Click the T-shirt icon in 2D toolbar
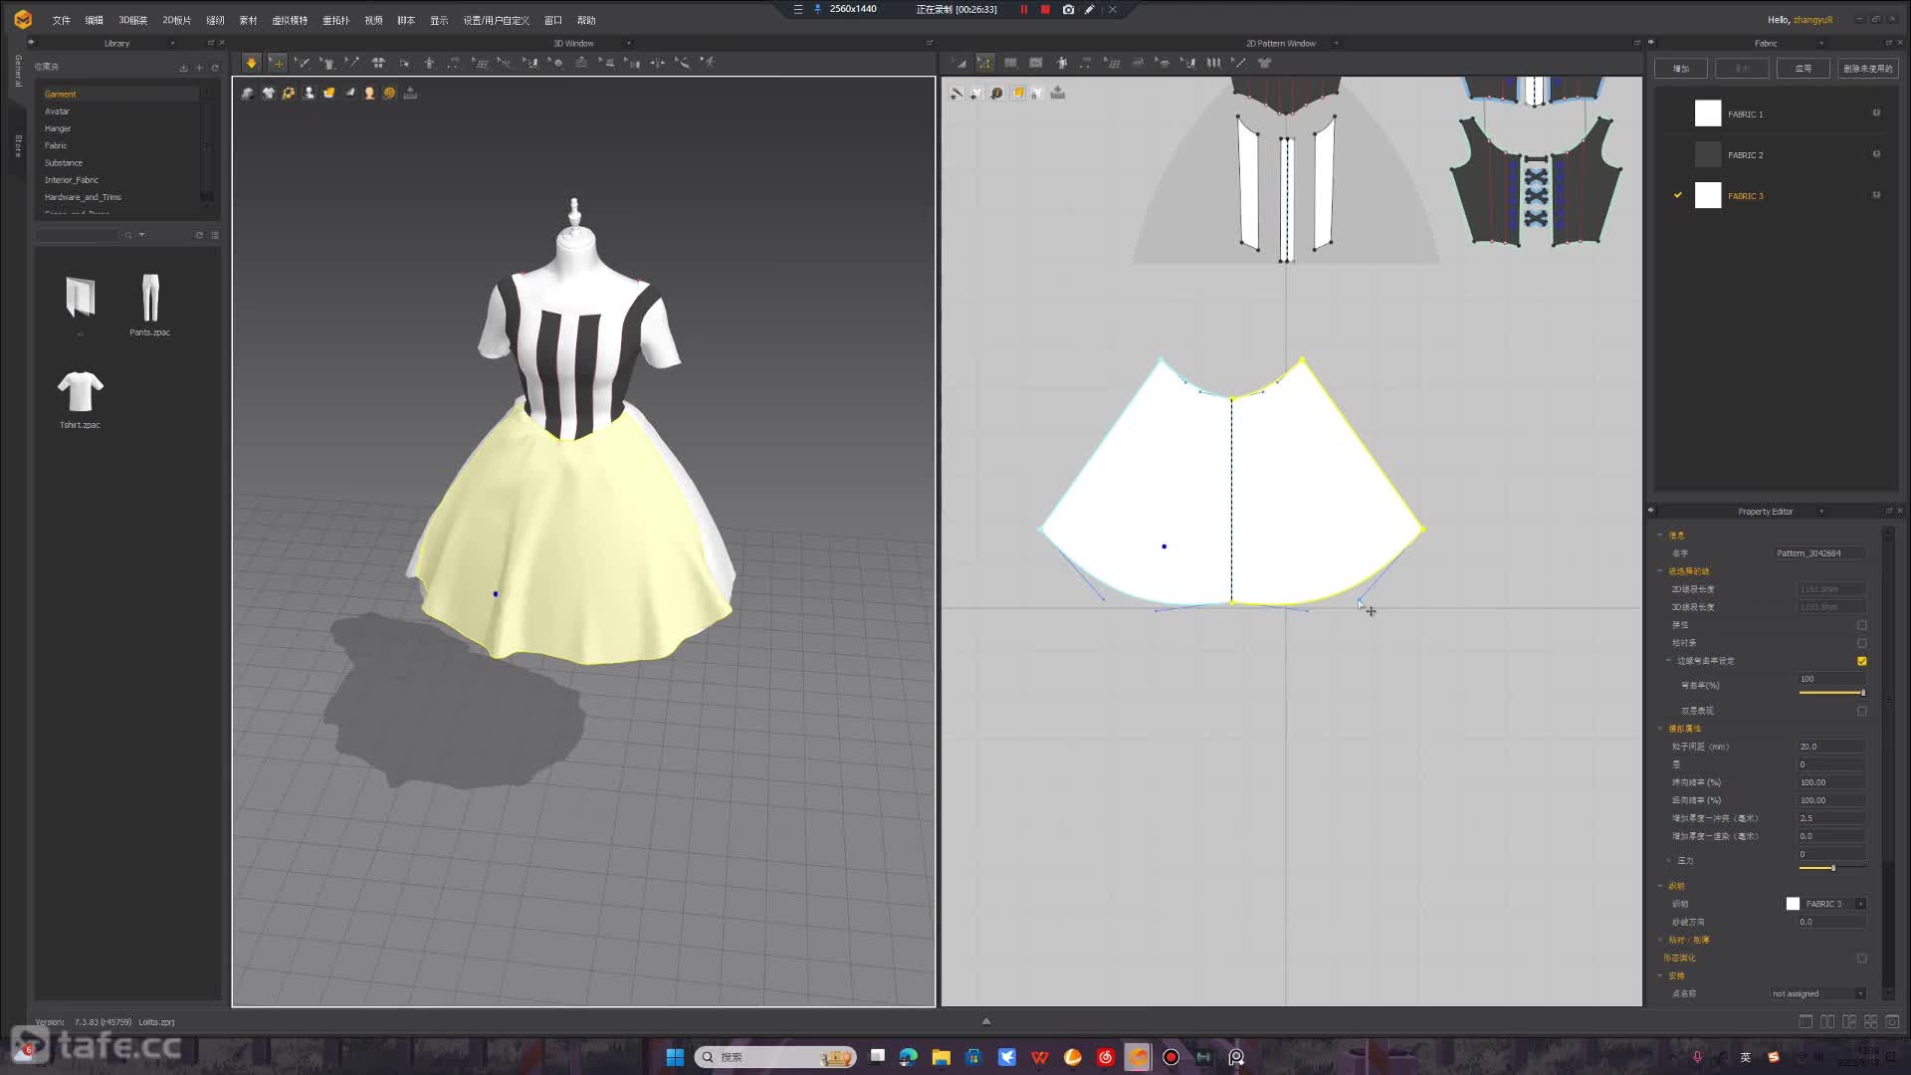Image resolution: width=1911 pixels, height=1075 pixels. point(1265,63)
